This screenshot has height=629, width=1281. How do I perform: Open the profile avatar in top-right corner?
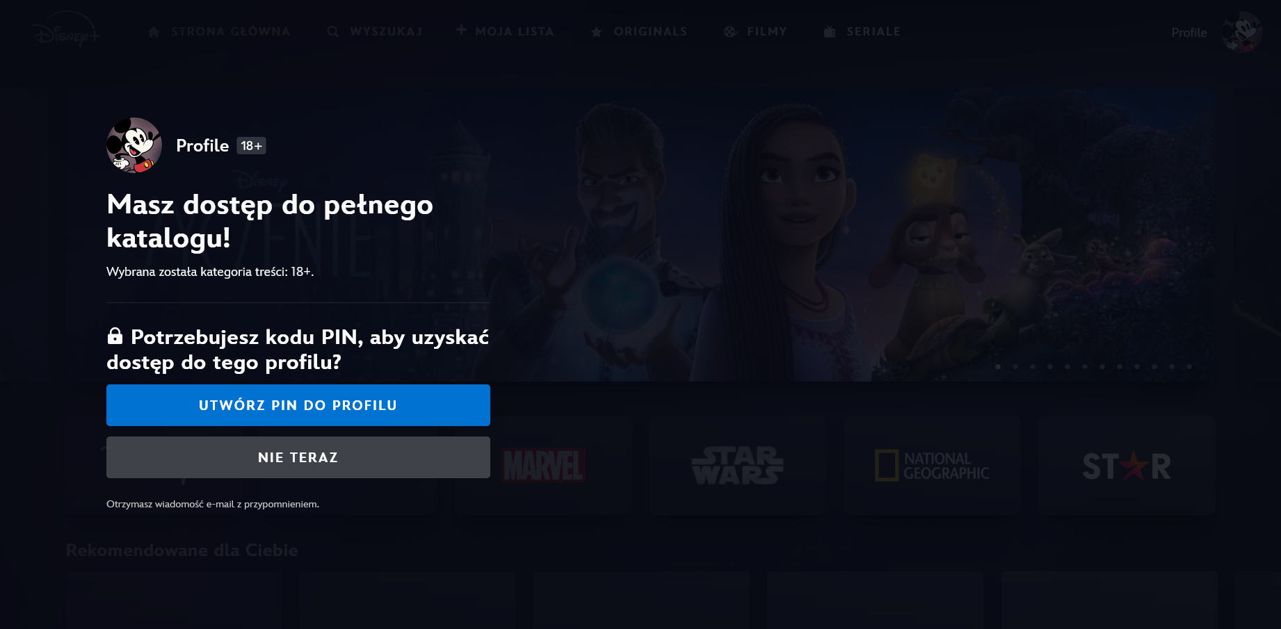pos(1242,32)
